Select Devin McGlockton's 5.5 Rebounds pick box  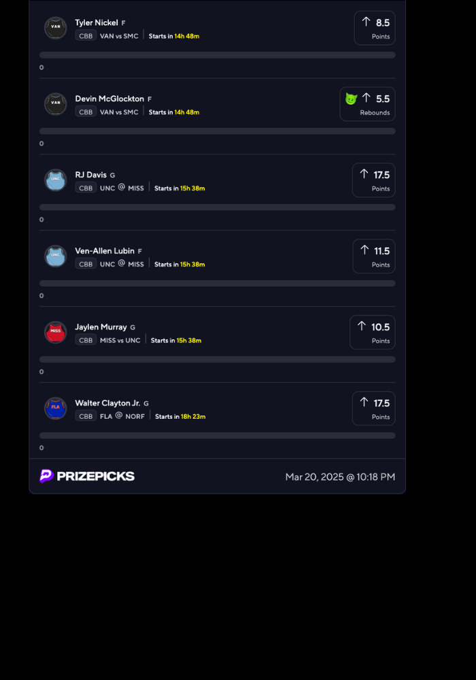367,104
